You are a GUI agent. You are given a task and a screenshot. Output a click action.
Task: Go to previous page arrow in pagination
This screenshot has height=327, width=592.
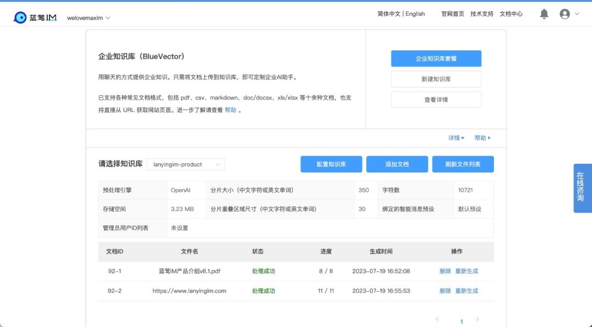pyautogui.click(x=437, y=319)
